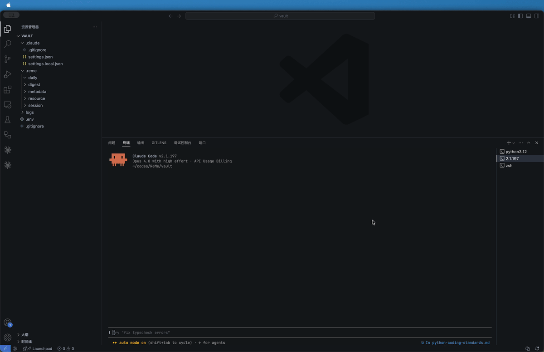544x352 pixels.
Task: Switch to the 调试控制台 panel tab
Action: tap(183, 143)
